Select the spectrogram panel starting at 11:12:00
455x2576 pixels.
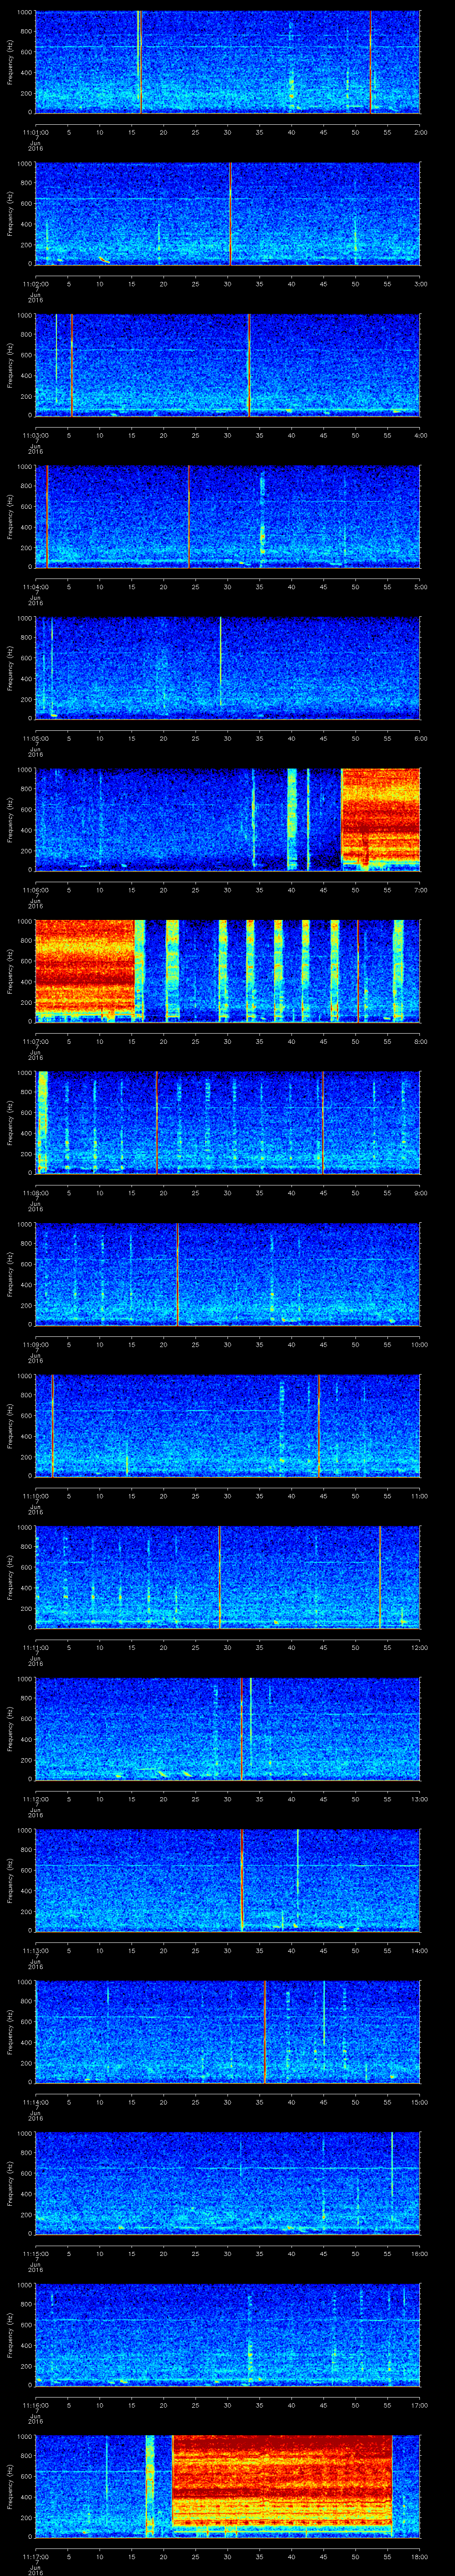coord(227,1729)
